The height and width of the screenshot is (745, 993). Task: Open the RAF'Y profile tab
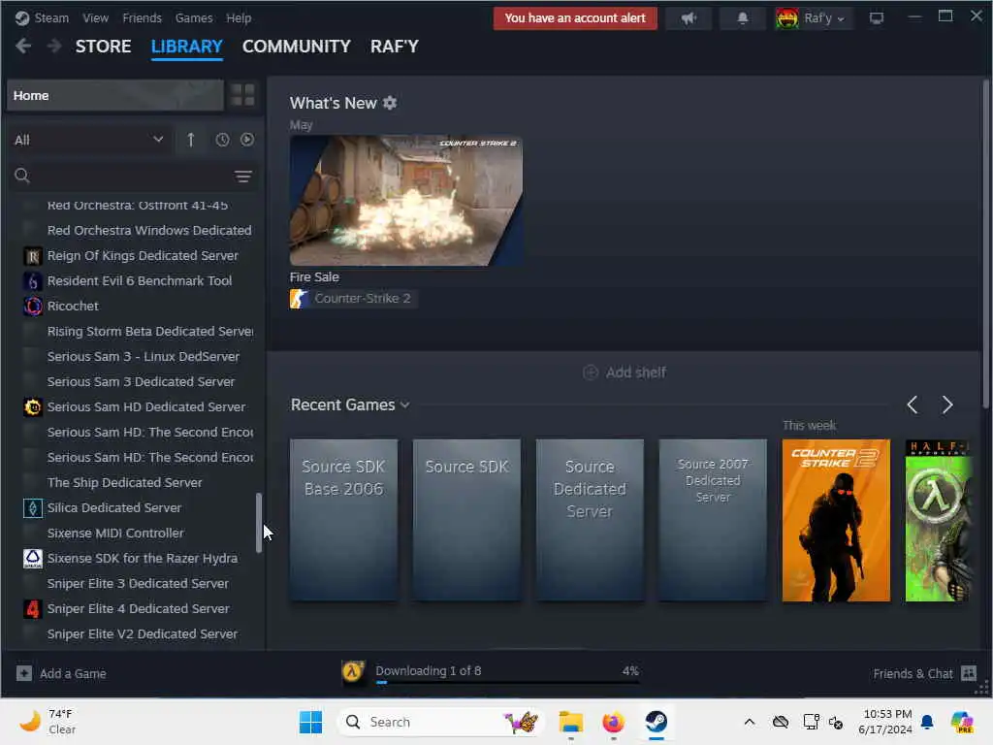click(x=395, y=47)
